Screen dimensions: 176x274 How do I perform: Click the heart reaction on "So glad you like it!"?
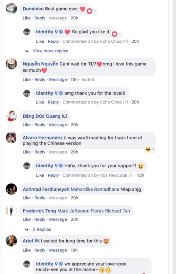click(x=116, y=34)
